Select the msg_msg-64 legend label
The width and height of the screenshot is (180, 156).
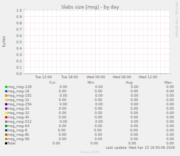[x=18, y=126]
